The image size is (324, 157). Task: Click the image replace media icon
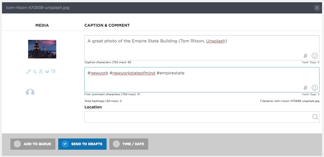53,71
